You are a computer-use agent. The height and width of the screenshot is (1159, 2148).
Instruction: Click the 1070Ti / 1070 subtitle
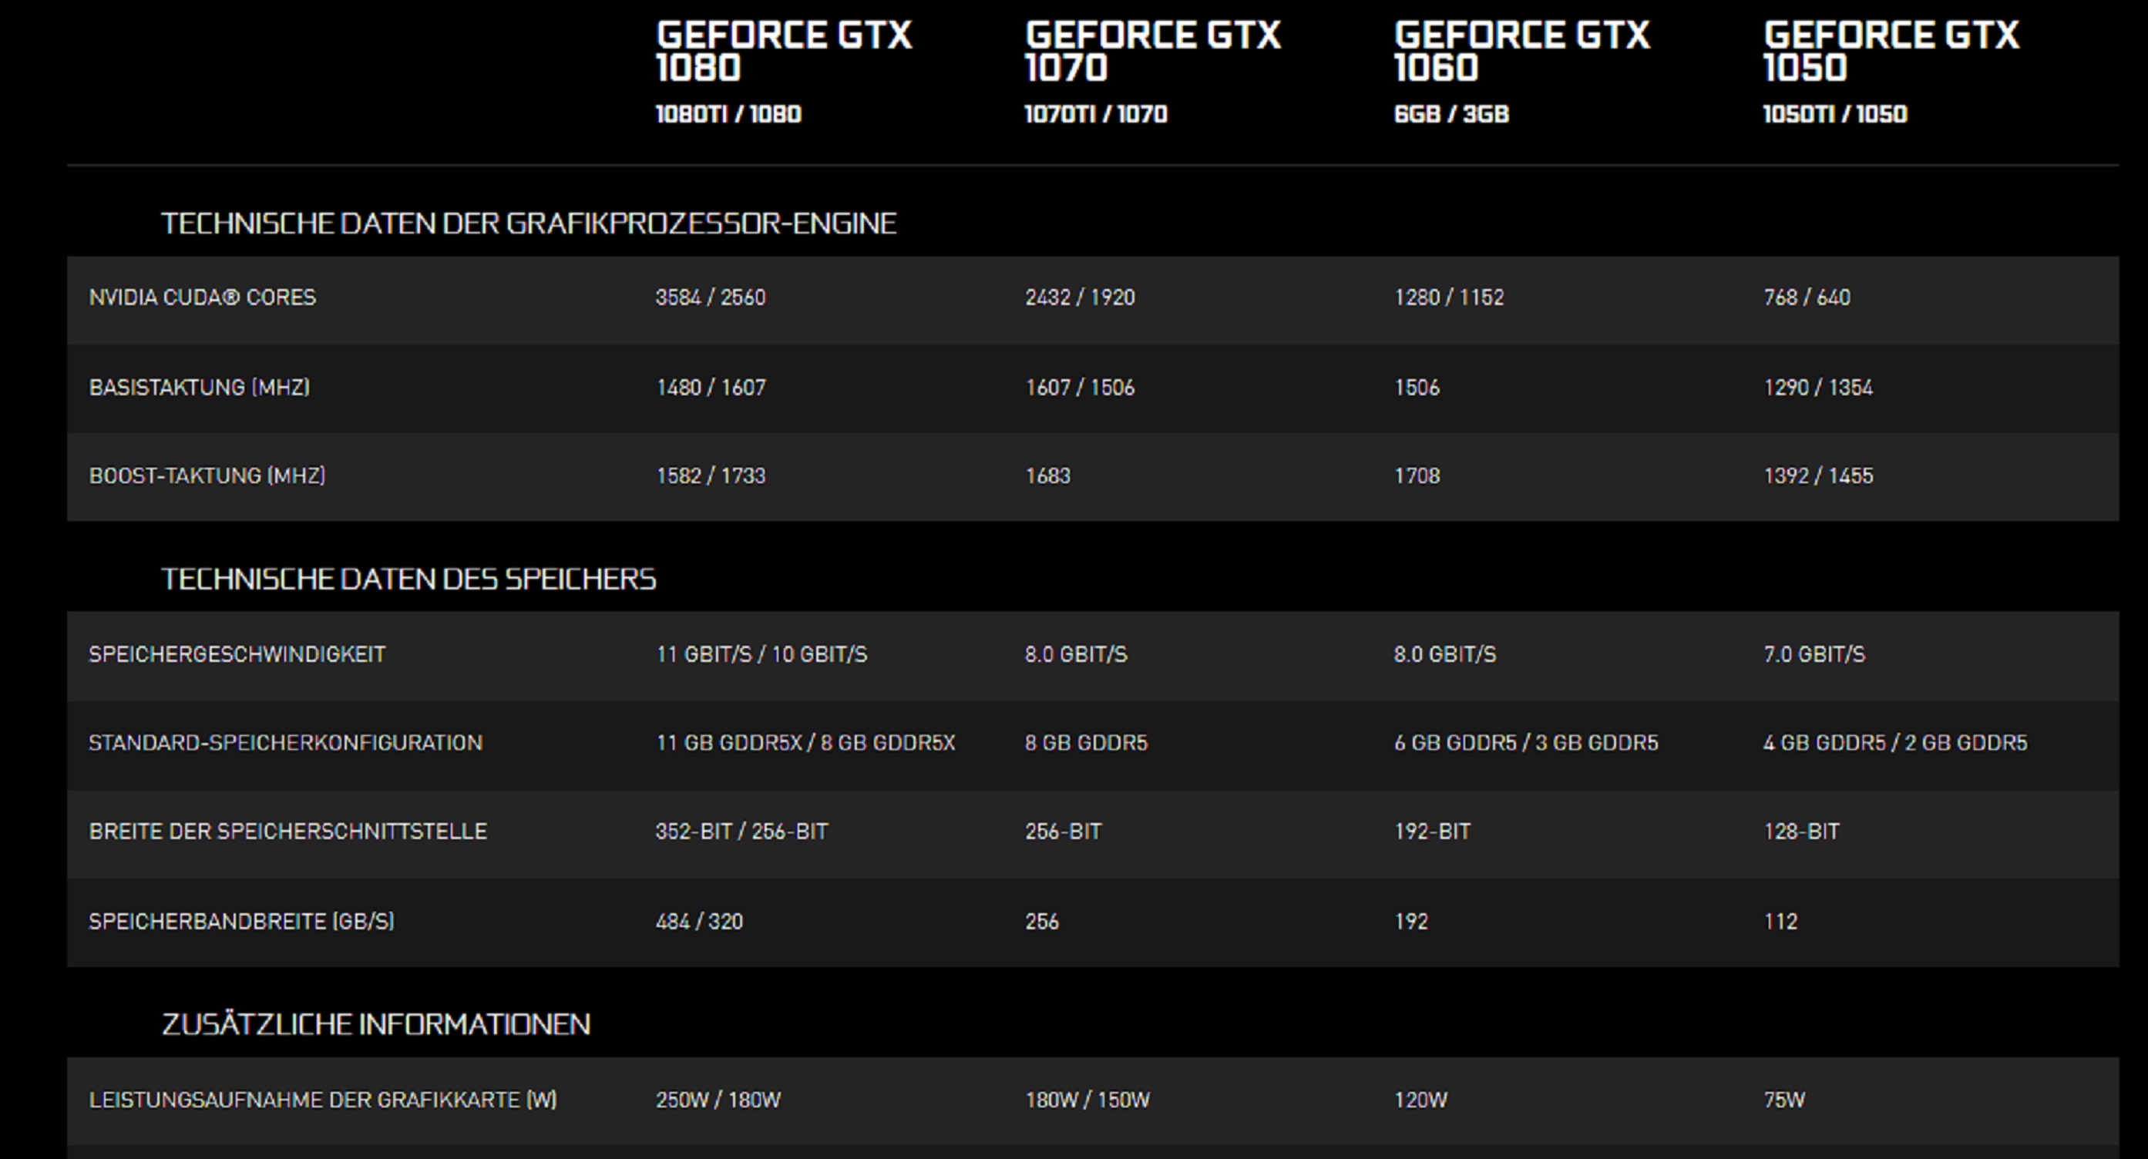click(x=1096, y=114)
